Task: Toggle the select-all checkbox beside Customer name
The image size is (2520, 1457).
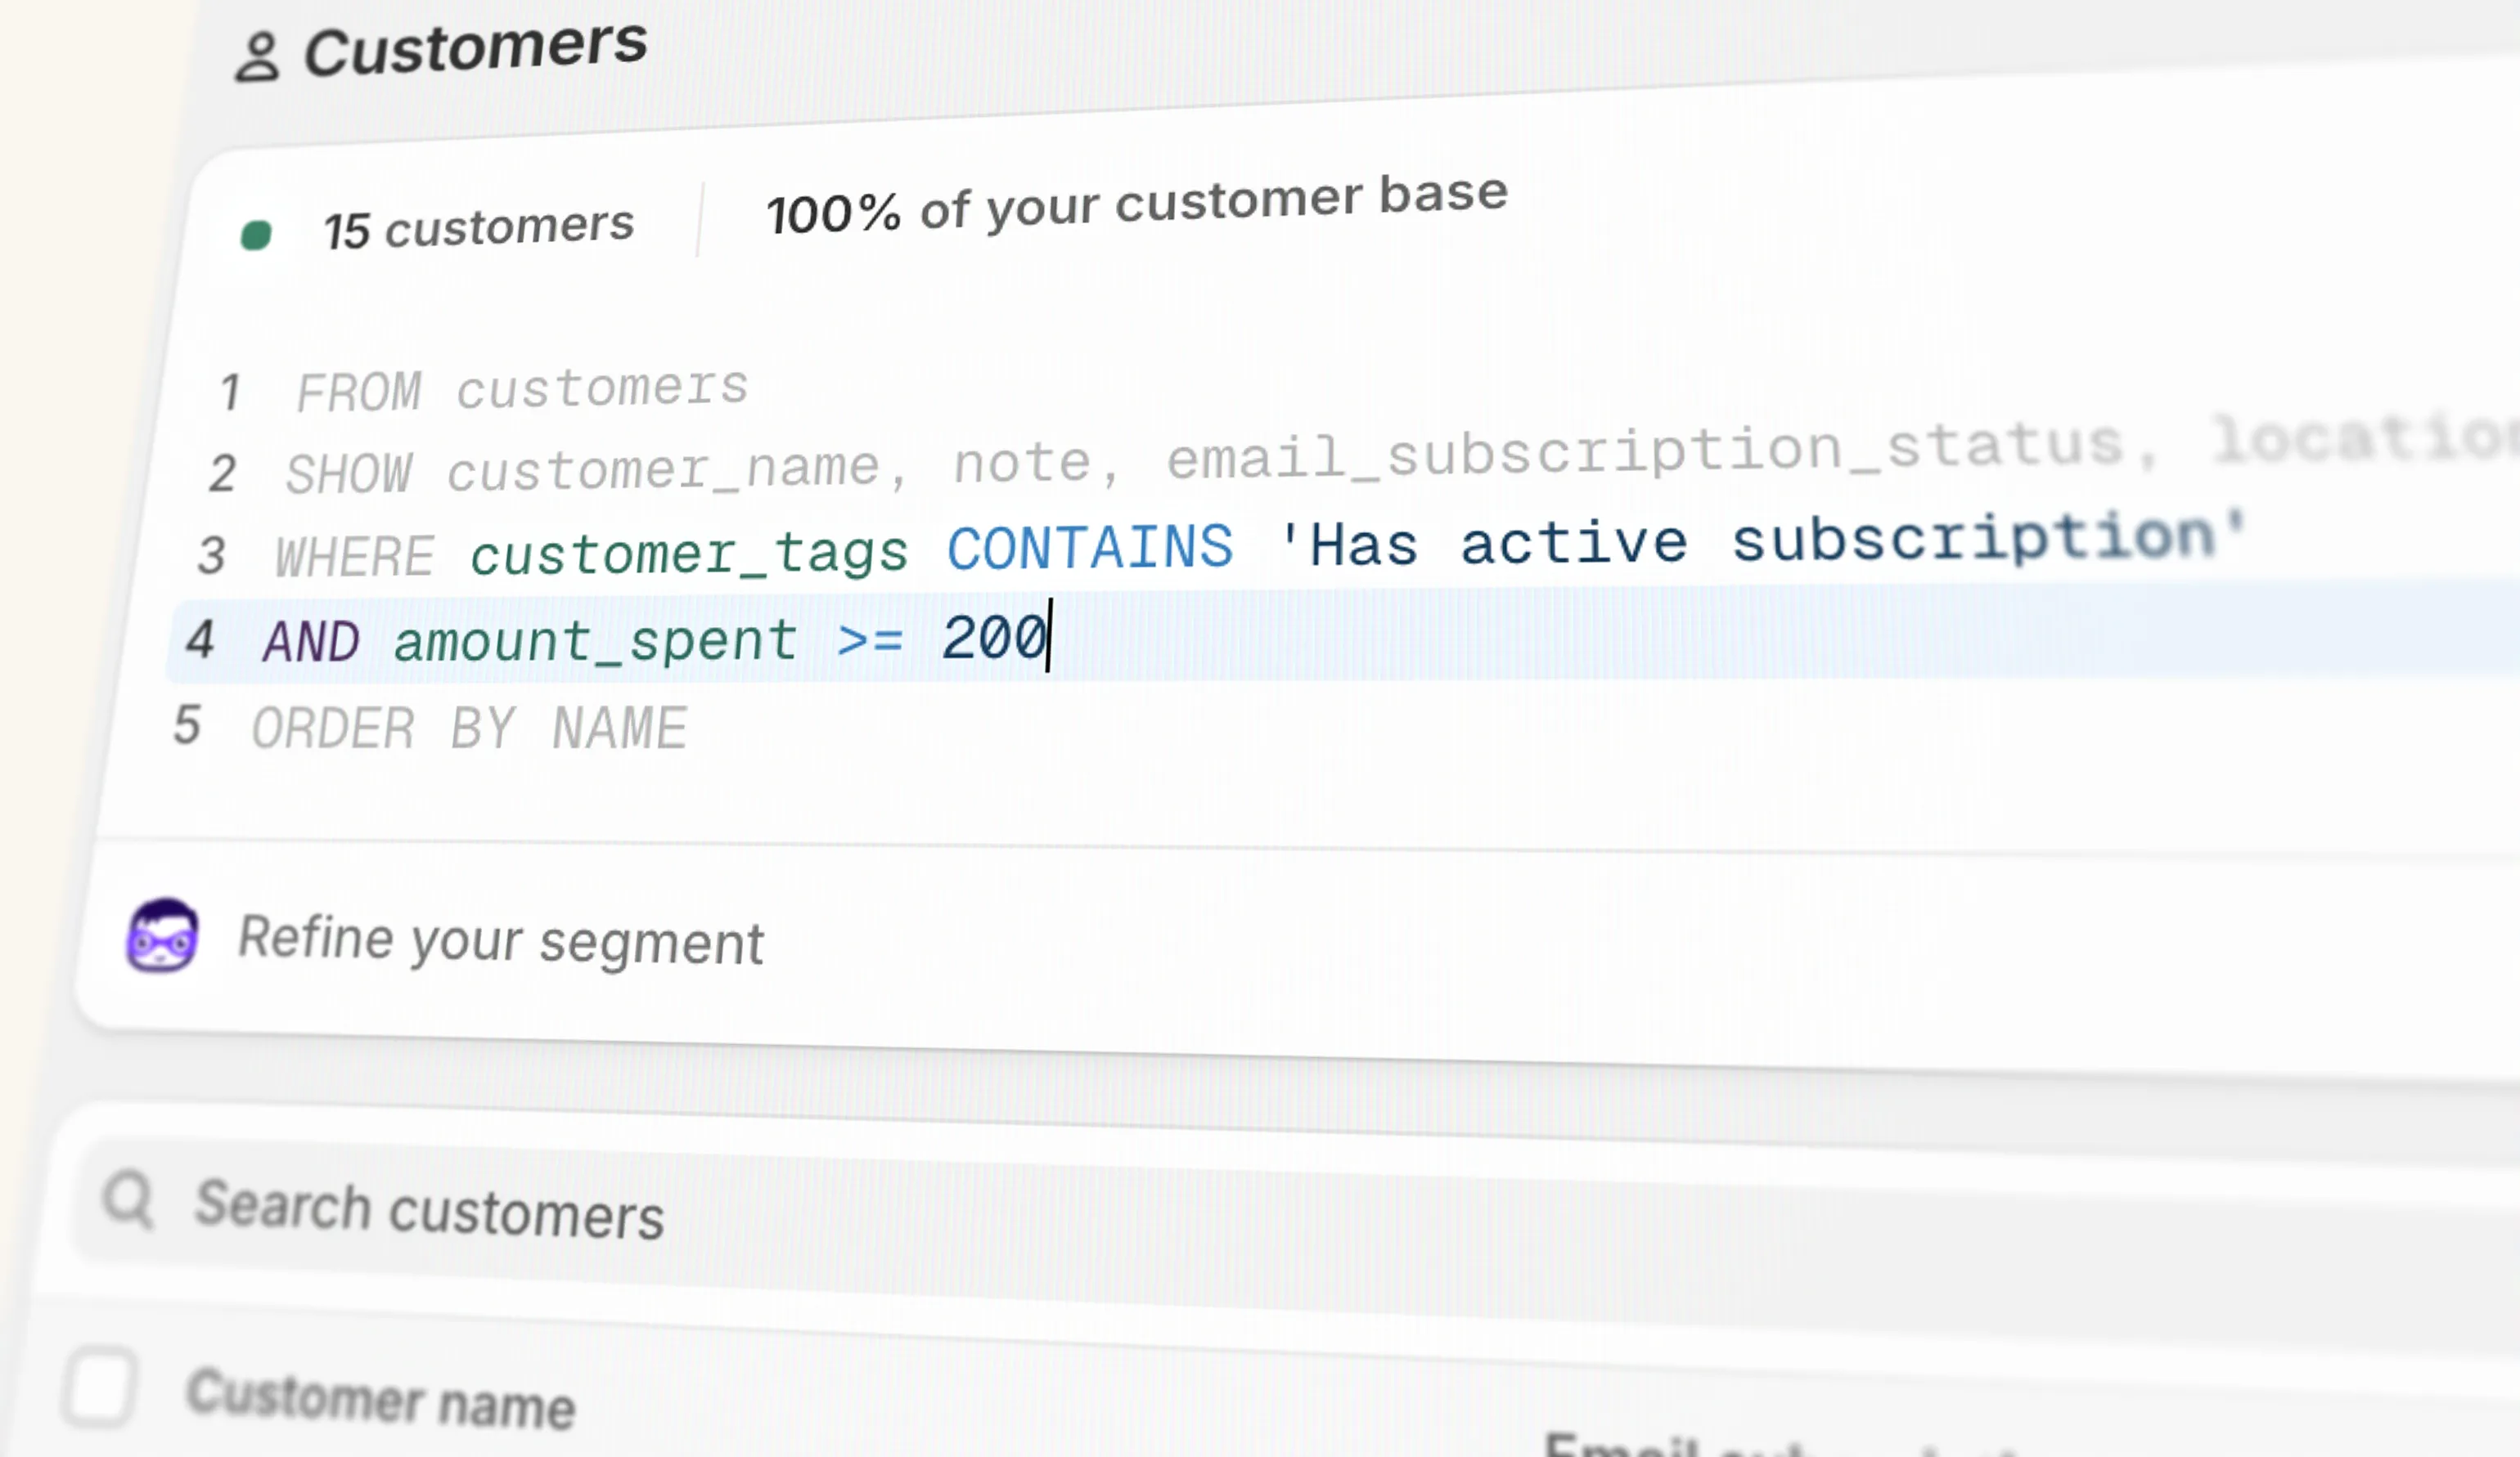Action: (99, 1387)
